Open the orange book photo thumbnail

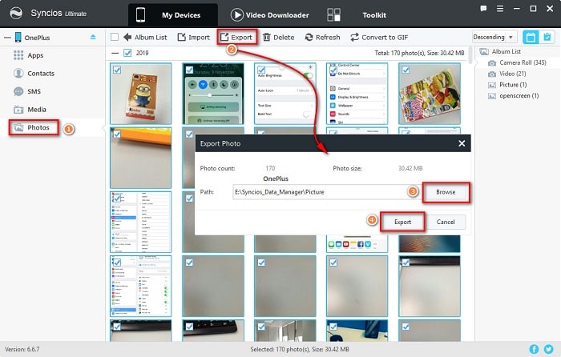[x=140, y=158]
